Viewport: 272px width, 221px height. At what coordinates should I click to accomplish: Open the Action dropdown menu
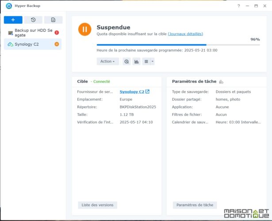click(x=108, y=61)
